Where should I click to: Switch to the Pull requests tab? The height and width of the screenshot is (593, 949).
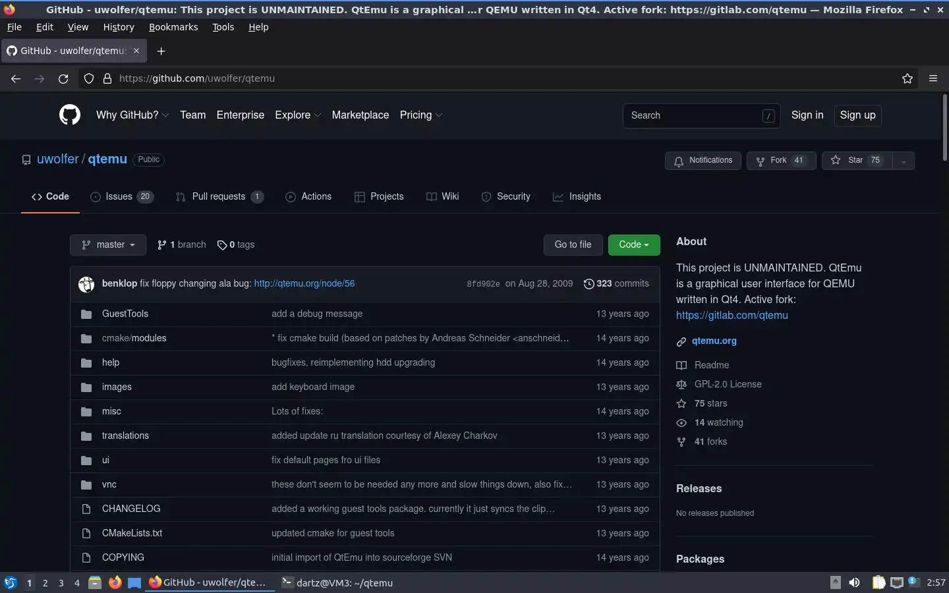(x=219, y=196)
